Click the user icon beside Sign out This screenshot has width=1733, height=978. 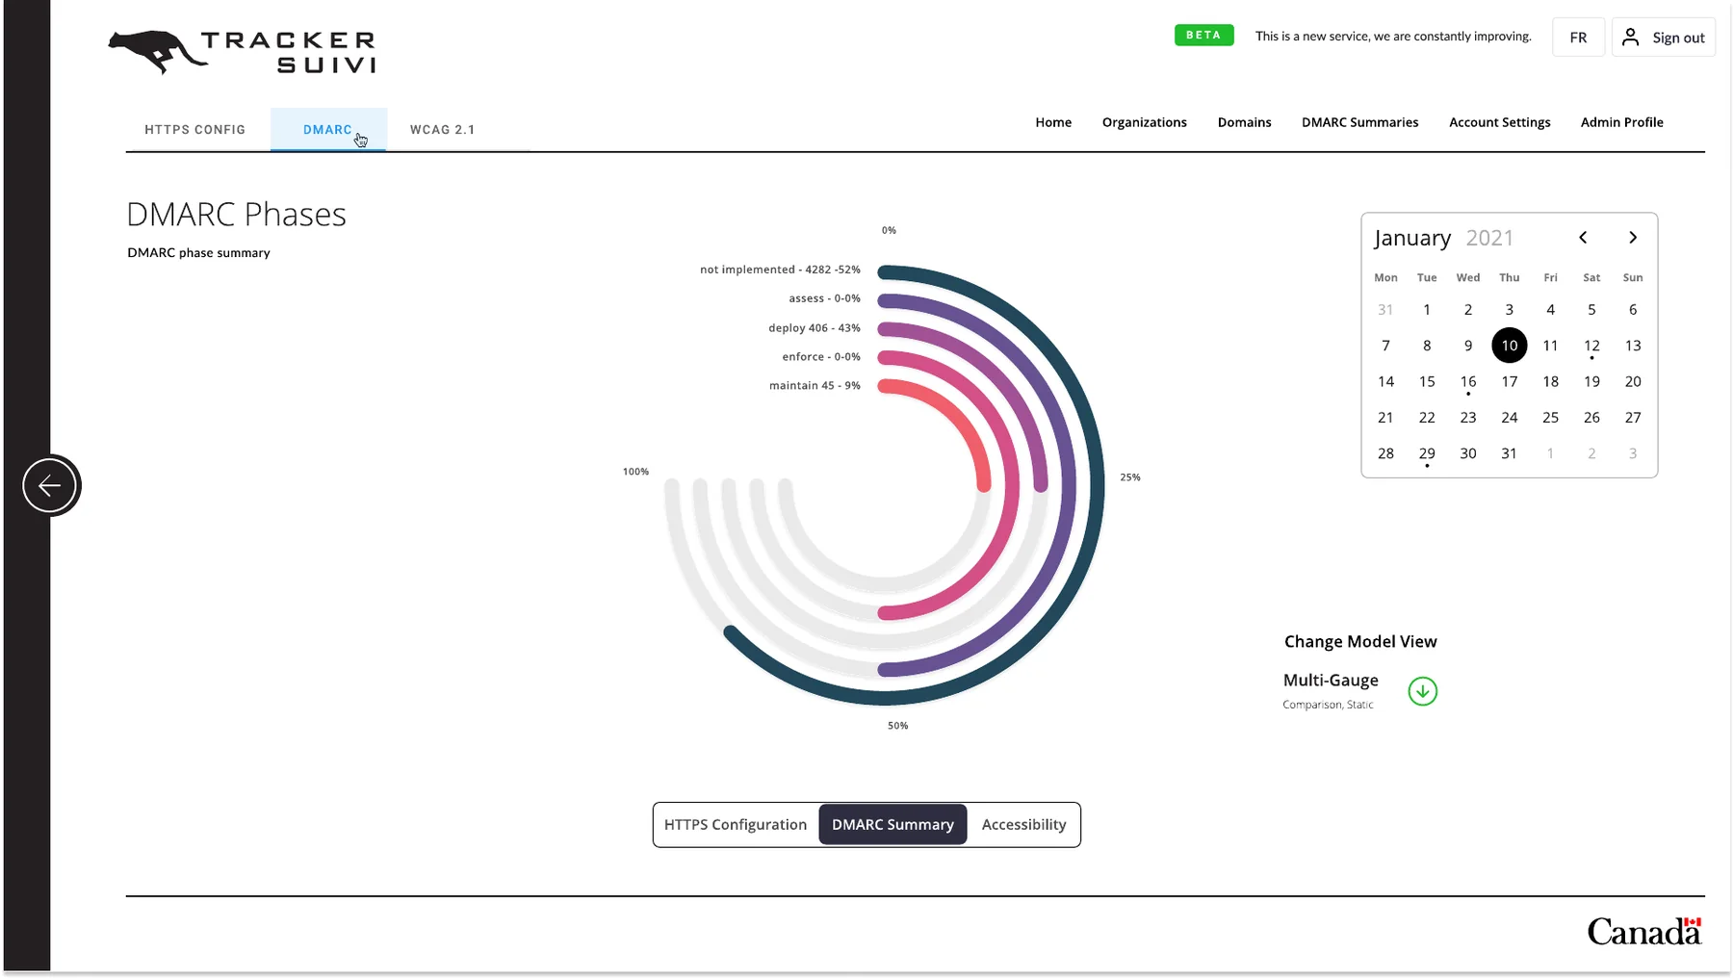[1630, 37]
